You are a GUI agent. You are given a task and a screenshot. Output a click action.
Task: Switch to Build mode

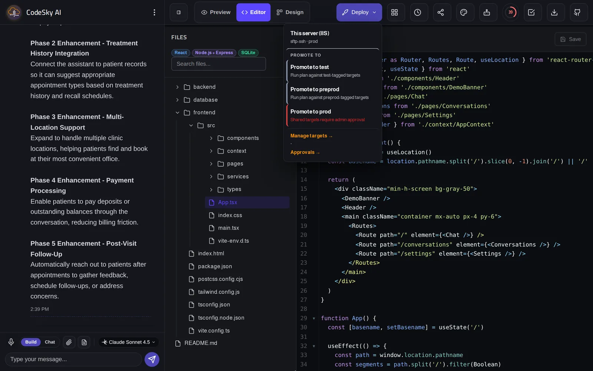31,342
